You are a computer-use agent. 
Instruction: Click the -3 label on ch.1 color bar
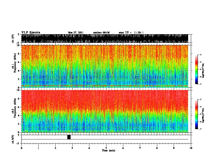pyautogui.click(x=200, y=55)
